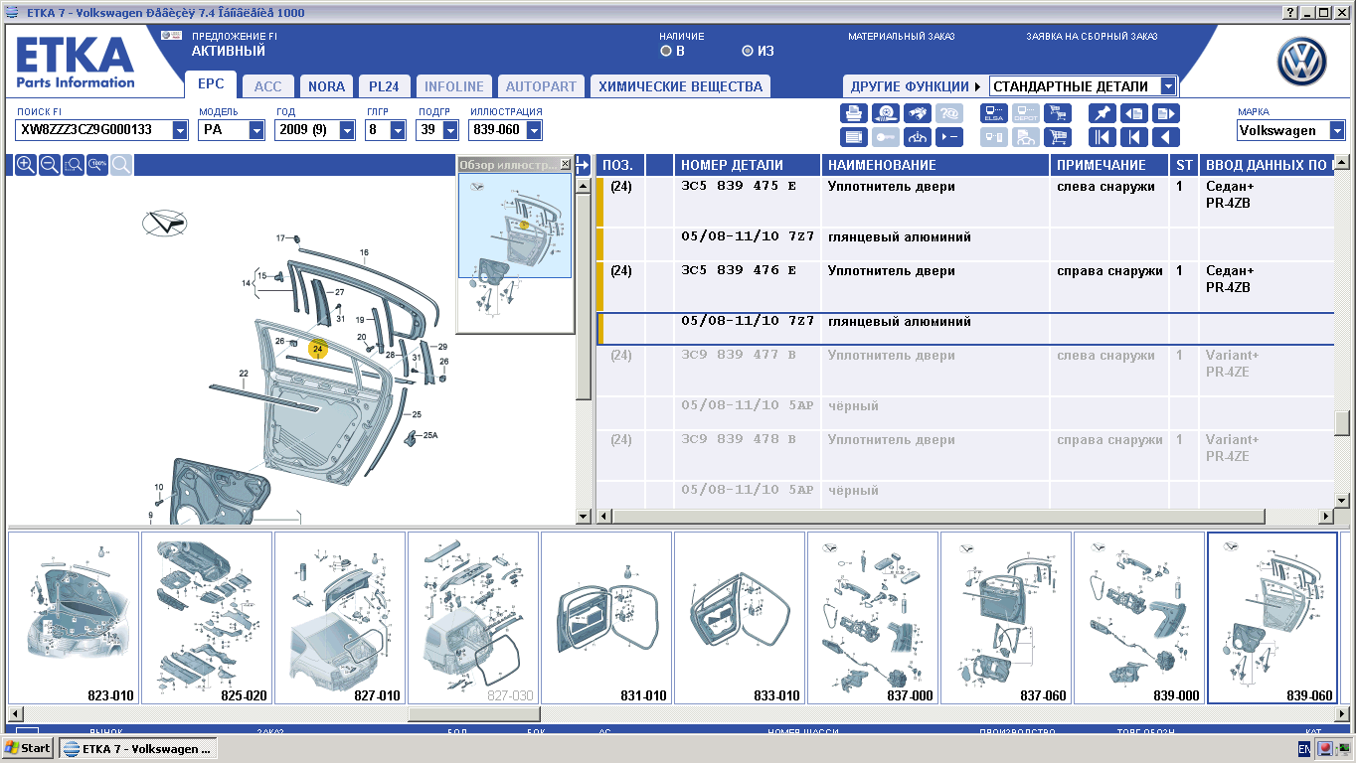
Task: Select part number 3C9 839 477 B
Action: (x=739, y=356)
